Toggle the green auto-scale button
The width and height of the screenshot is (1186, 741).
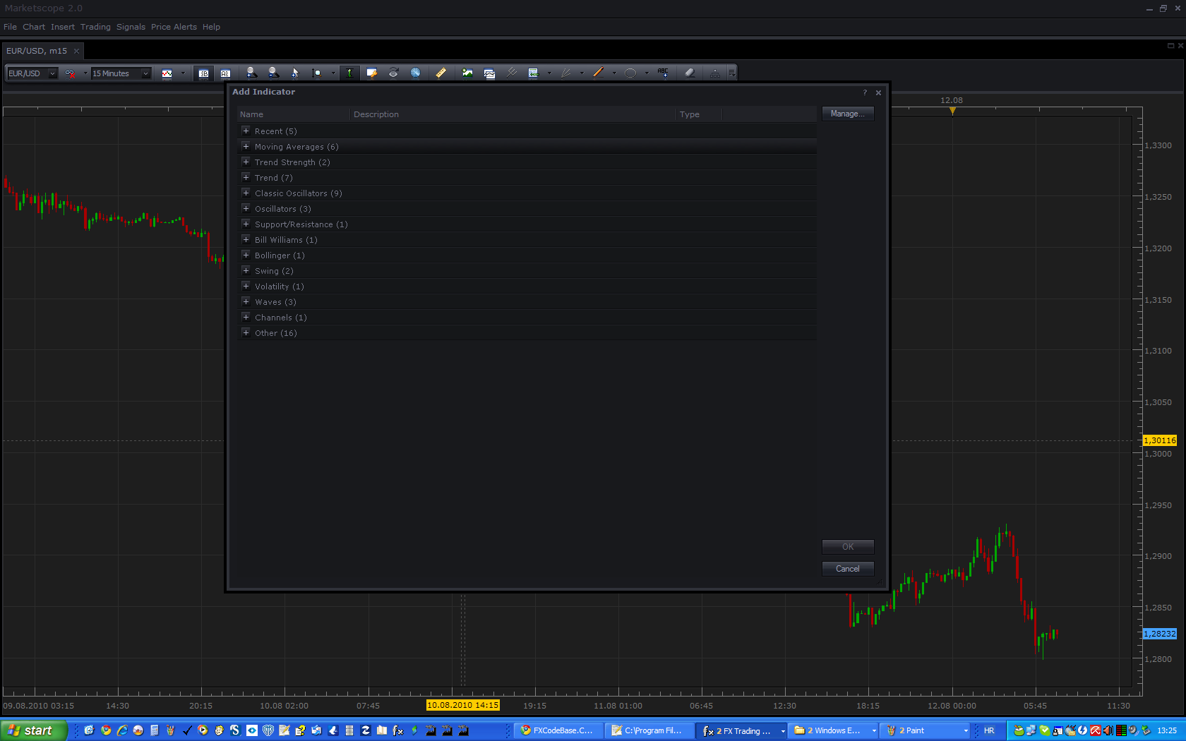[x=349, y=73]
